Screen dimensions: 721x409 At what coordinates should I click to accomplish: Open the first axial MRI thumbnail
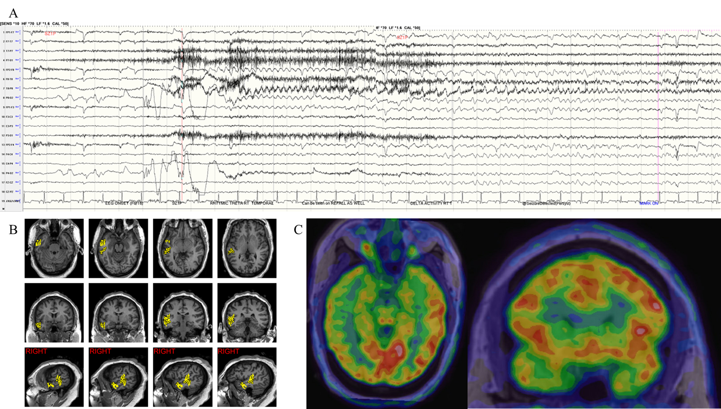54,249
